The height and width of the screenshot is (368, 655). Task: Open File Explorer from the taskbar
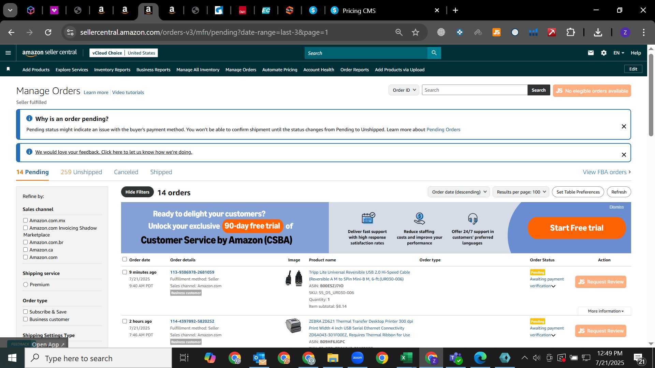click(333, 358)
